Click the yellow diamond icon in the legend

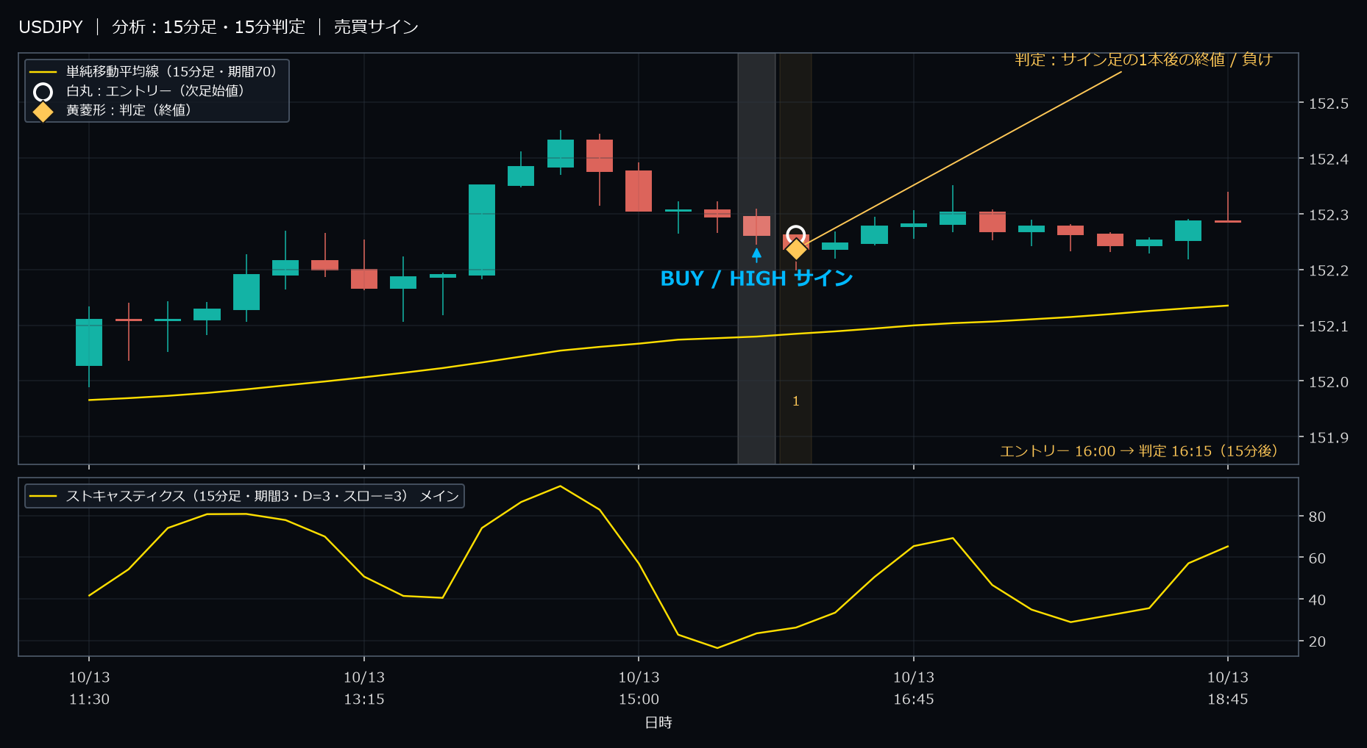pos(43,112)
